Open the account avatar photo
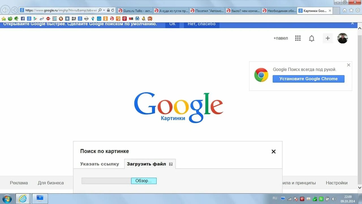The width and height of the screenshot is (362, 204). (342, 38)
